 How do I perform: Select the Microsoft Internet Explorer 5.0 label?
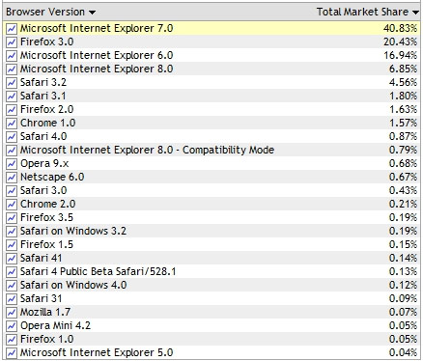pos(97,352)
